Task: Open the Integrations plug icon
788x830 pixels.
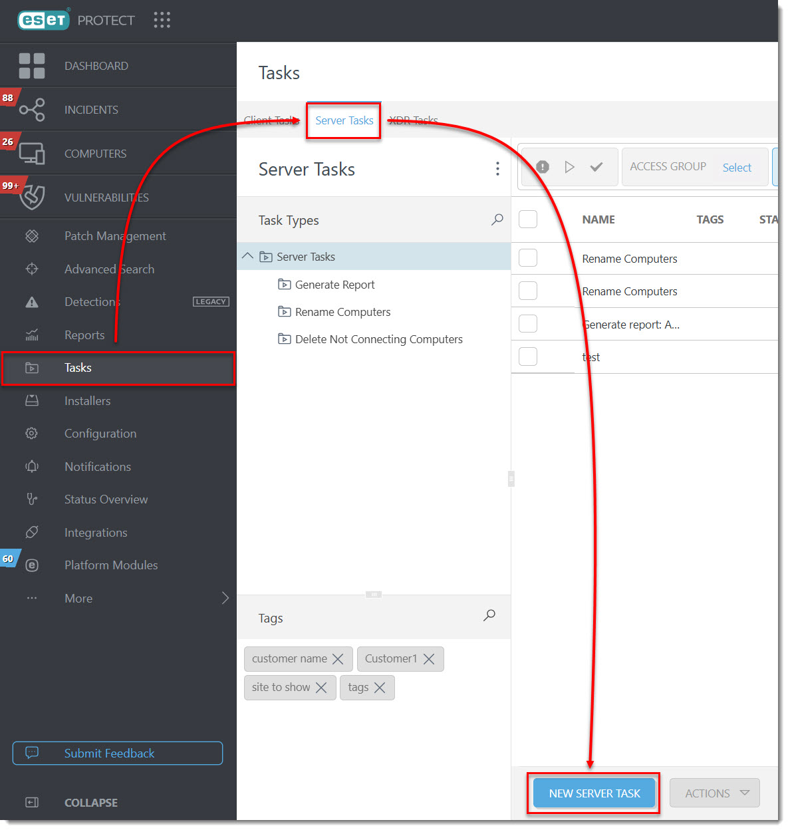Action: pyautogui.click(x=32, y=533)
